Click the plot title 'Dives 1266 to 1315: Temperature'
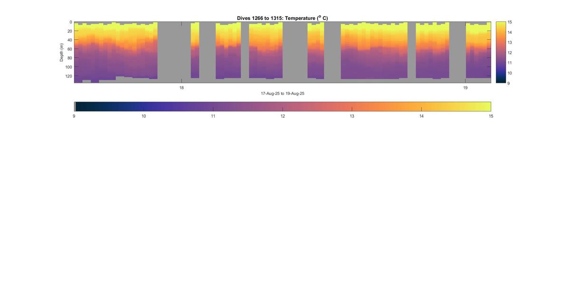Image resolution: width=570 pixels, height=290 pixels. 282,18
